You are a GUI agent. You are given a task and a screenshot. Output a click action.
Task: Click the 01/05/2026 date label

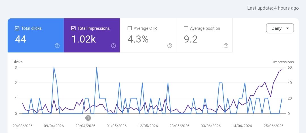[x=117, y=126]
